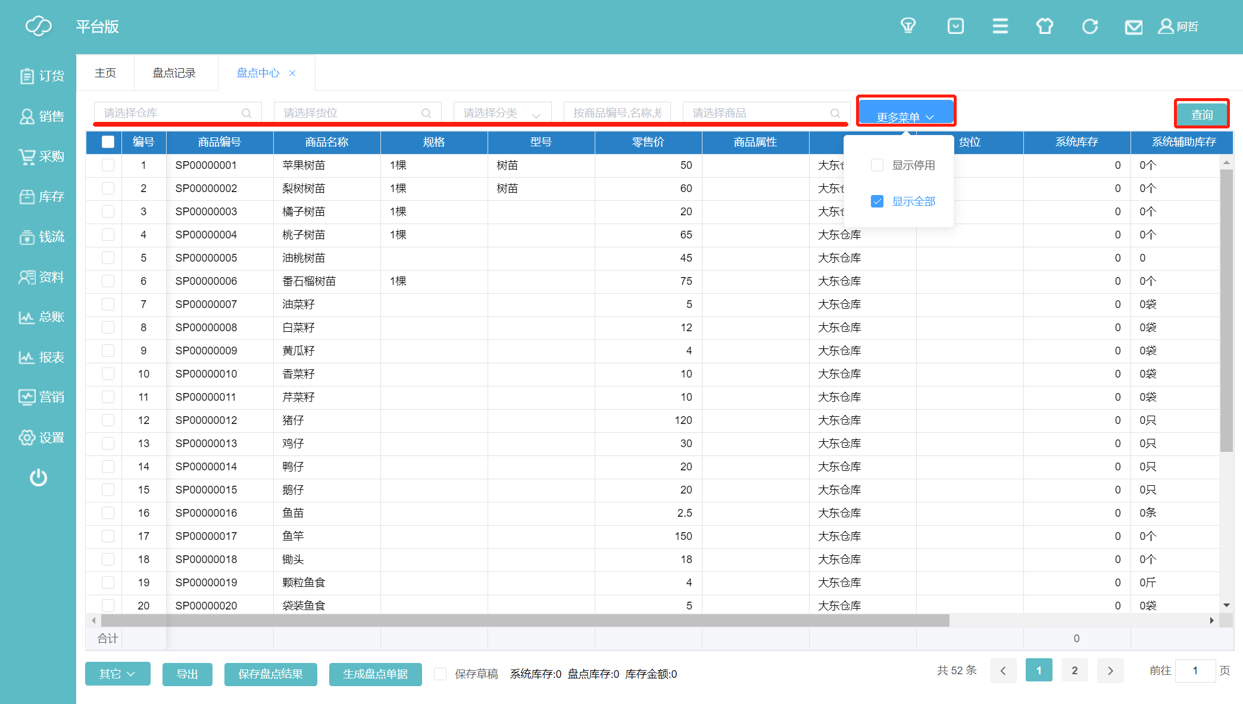The height and width of the screenshot is (704, 1243).
Task: Click the refresh icon in top bar
Action: point(1090,26)
